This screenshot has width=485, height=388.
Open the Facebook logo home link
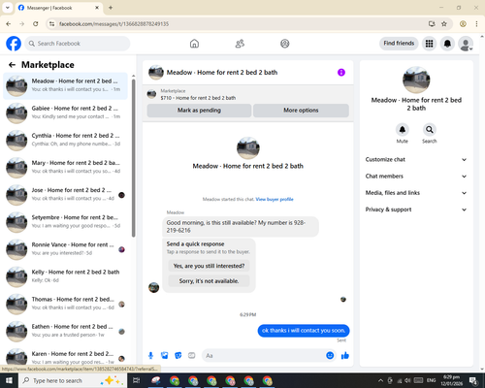pyautogui.click(x=14, y=44)
